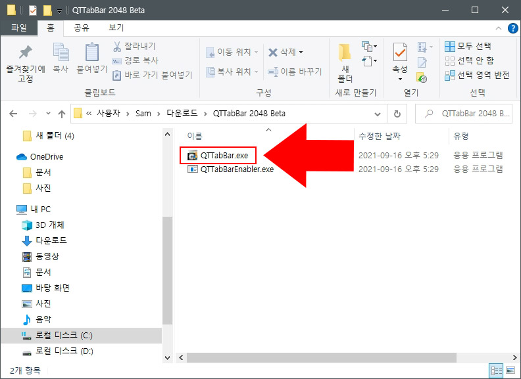Select 내 PC in navigation pane
Screen dimensions: 521x379
[x=34, y=209]
